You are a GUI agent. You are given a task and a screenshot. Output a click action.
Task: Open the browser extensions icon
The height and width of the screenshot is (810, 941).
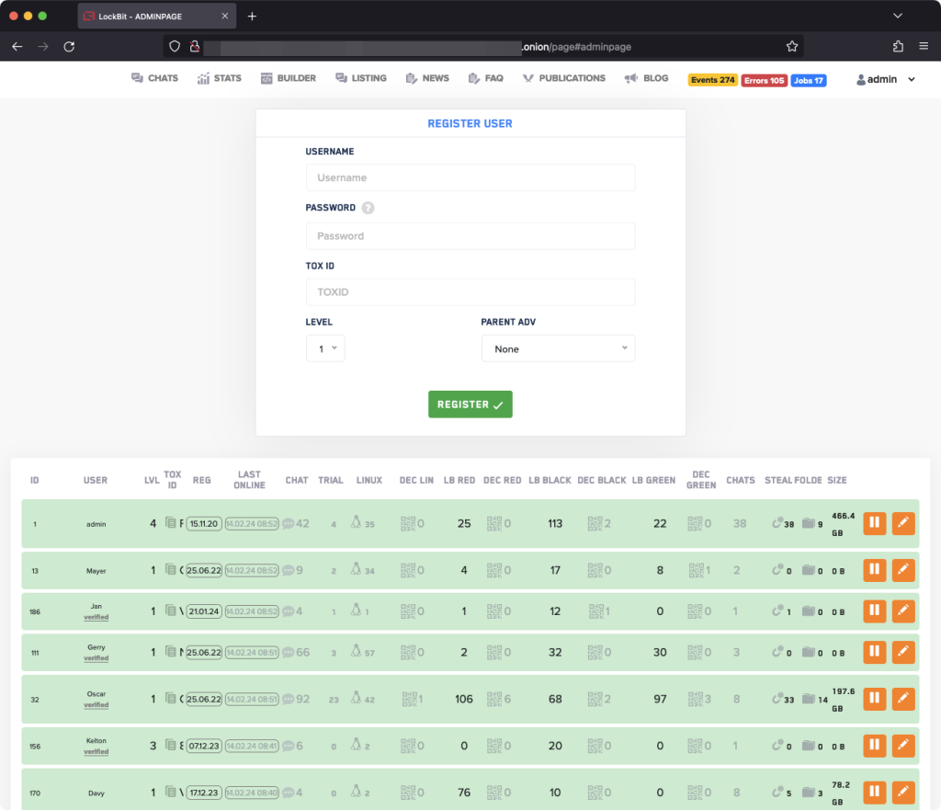(898, 46)
